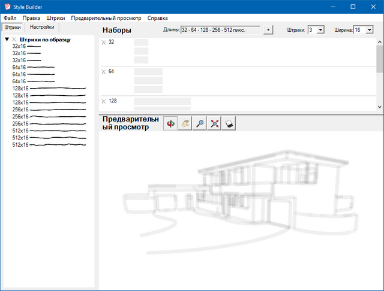Click the change model icon in preview toolbar
Viewport: 384px width, 291px height.
pyautogui.click(x=229, y=123)
